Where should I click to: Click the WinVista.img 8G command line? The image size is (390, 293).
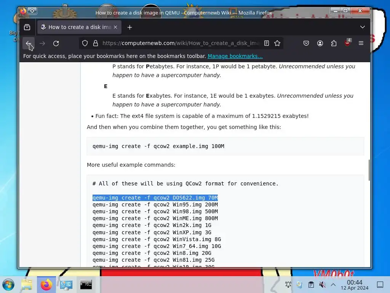(x=157, y=240)
